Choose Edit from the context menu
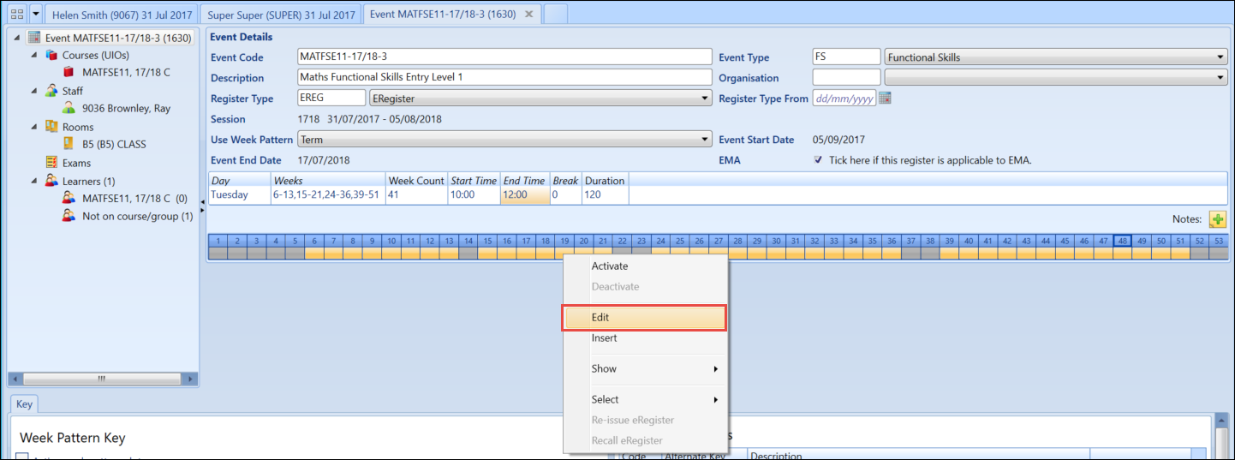Viewport: 1235px width, 460px height. pyautogui.click(x=644, y=318)
